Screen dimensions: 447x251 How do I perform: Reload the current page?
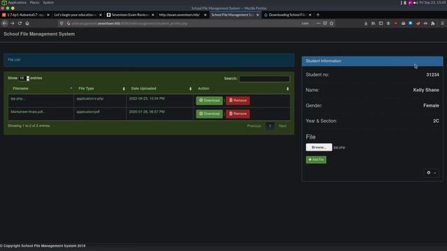20,23
